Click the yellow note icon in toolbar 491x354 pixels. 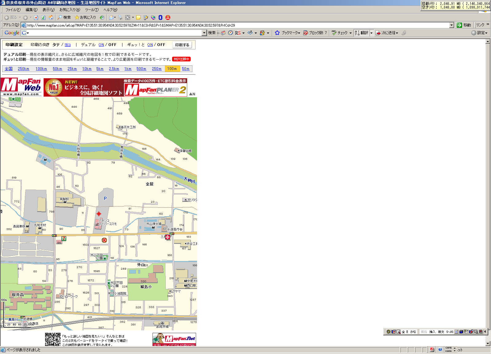pos(138,17)
